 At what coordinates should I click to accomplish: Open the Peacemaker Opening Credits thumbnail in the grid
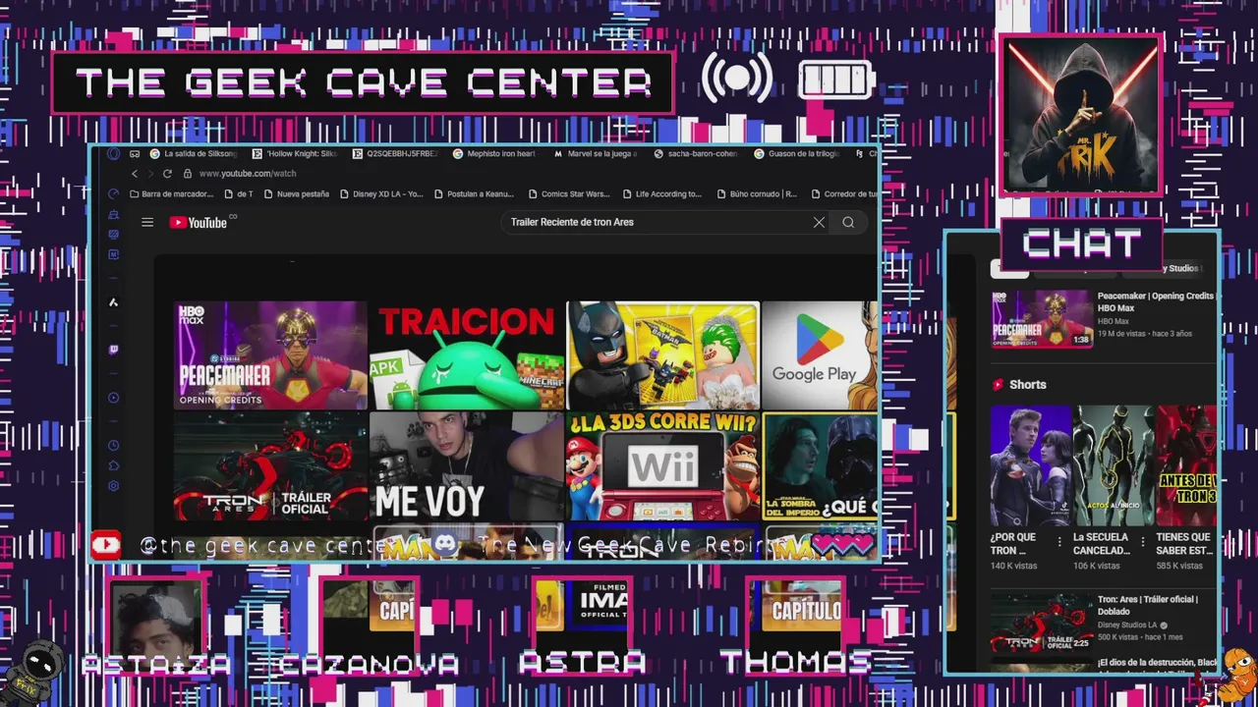[270, 355]
